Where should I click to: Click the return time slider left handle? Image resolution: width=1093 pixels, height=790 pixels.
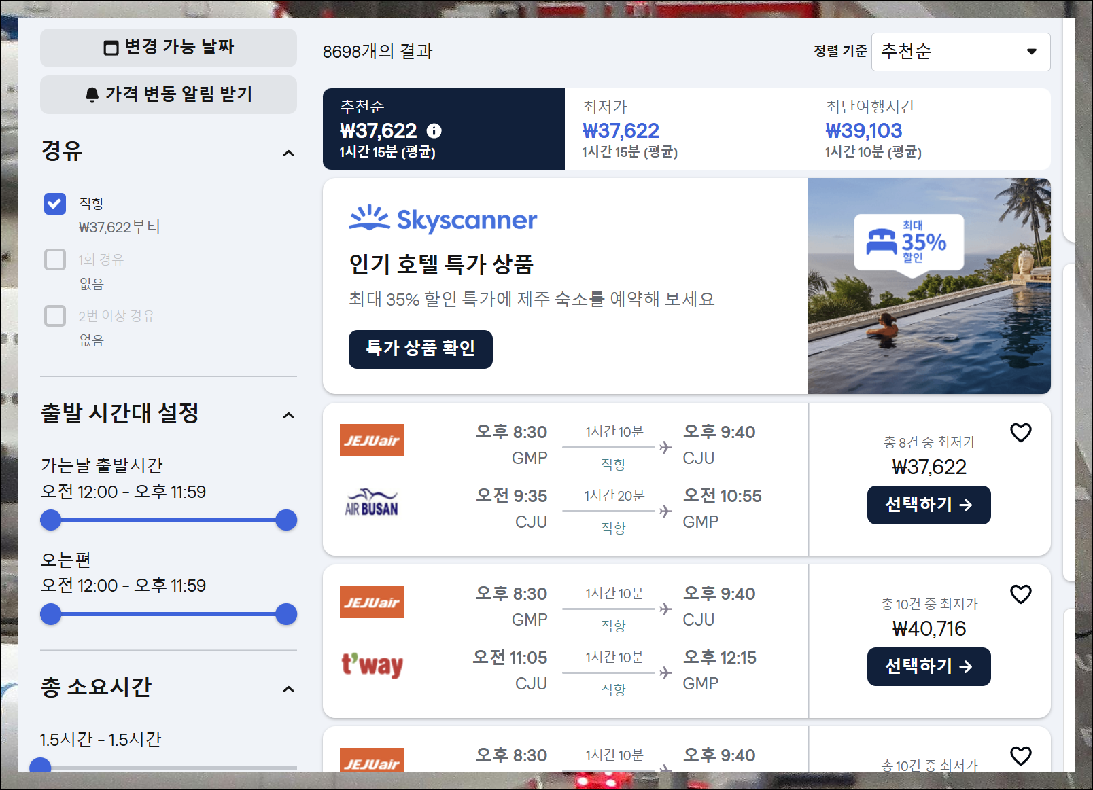(x=51, y=614)
